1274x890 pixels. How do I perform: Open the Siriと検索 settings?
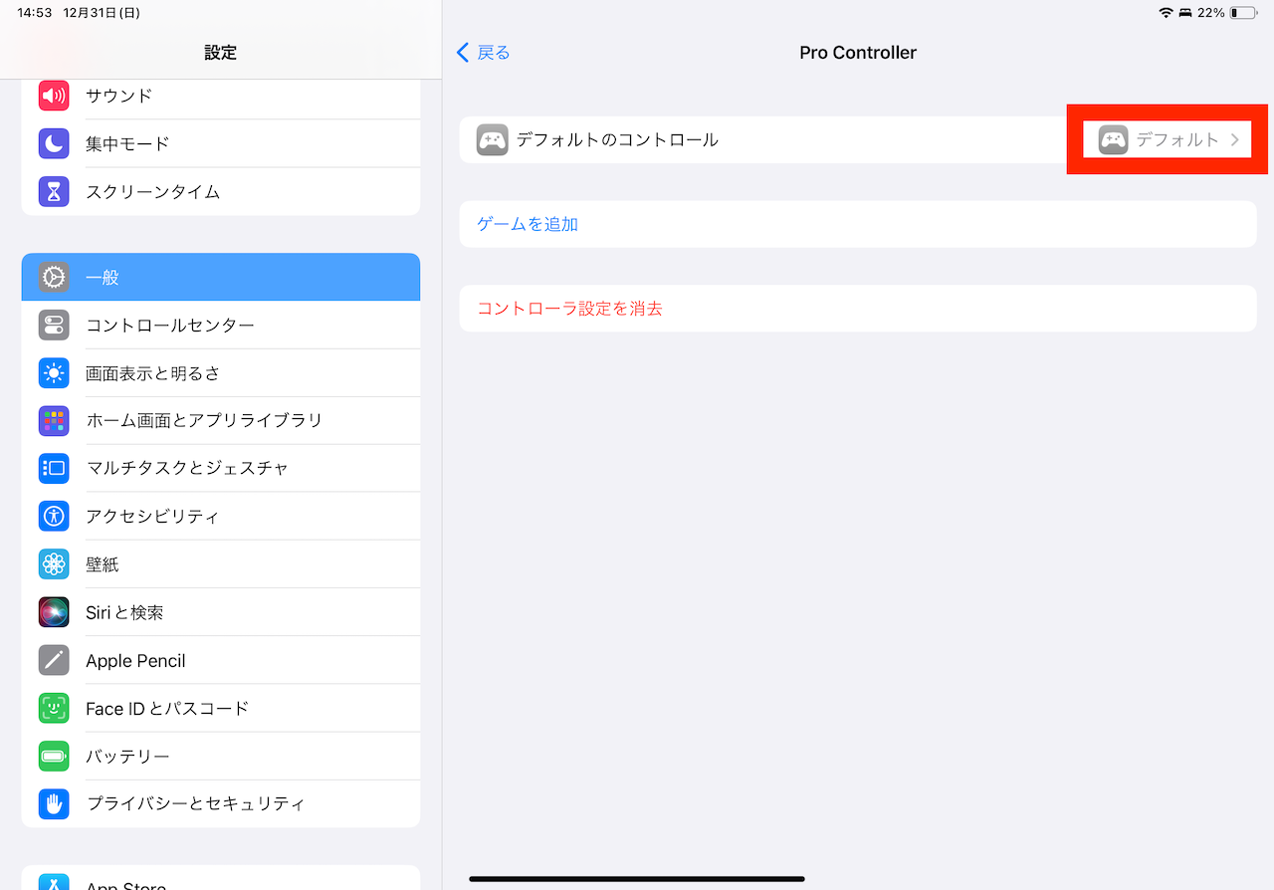pos(221,612)
